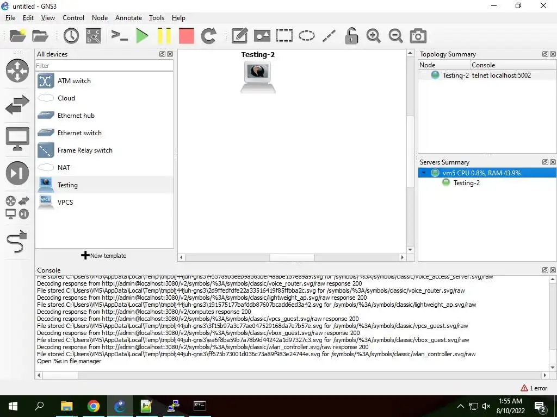Select the Testing-2 node on canvas

point(258,77)
